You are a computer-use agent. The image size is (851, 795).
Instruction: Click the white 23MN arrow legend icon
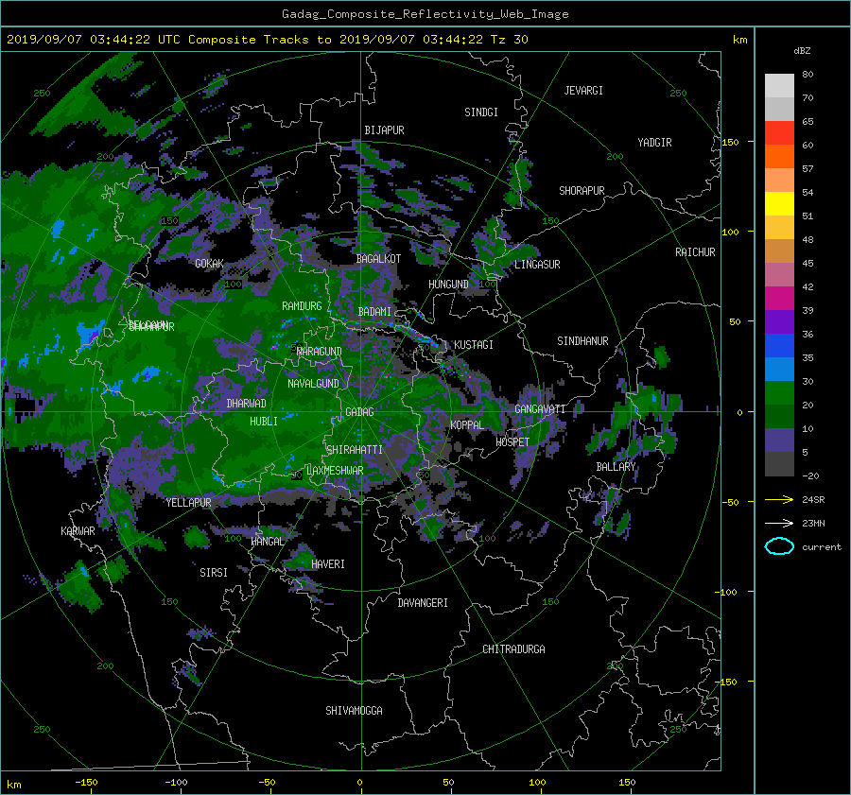tap(779, 523)
